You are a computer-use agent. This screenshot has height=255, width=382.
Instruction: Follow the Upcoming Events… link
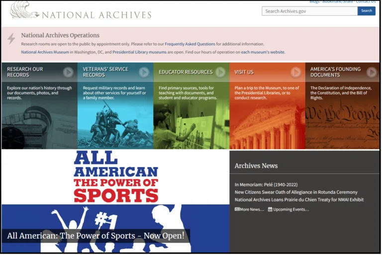point(291,210)
